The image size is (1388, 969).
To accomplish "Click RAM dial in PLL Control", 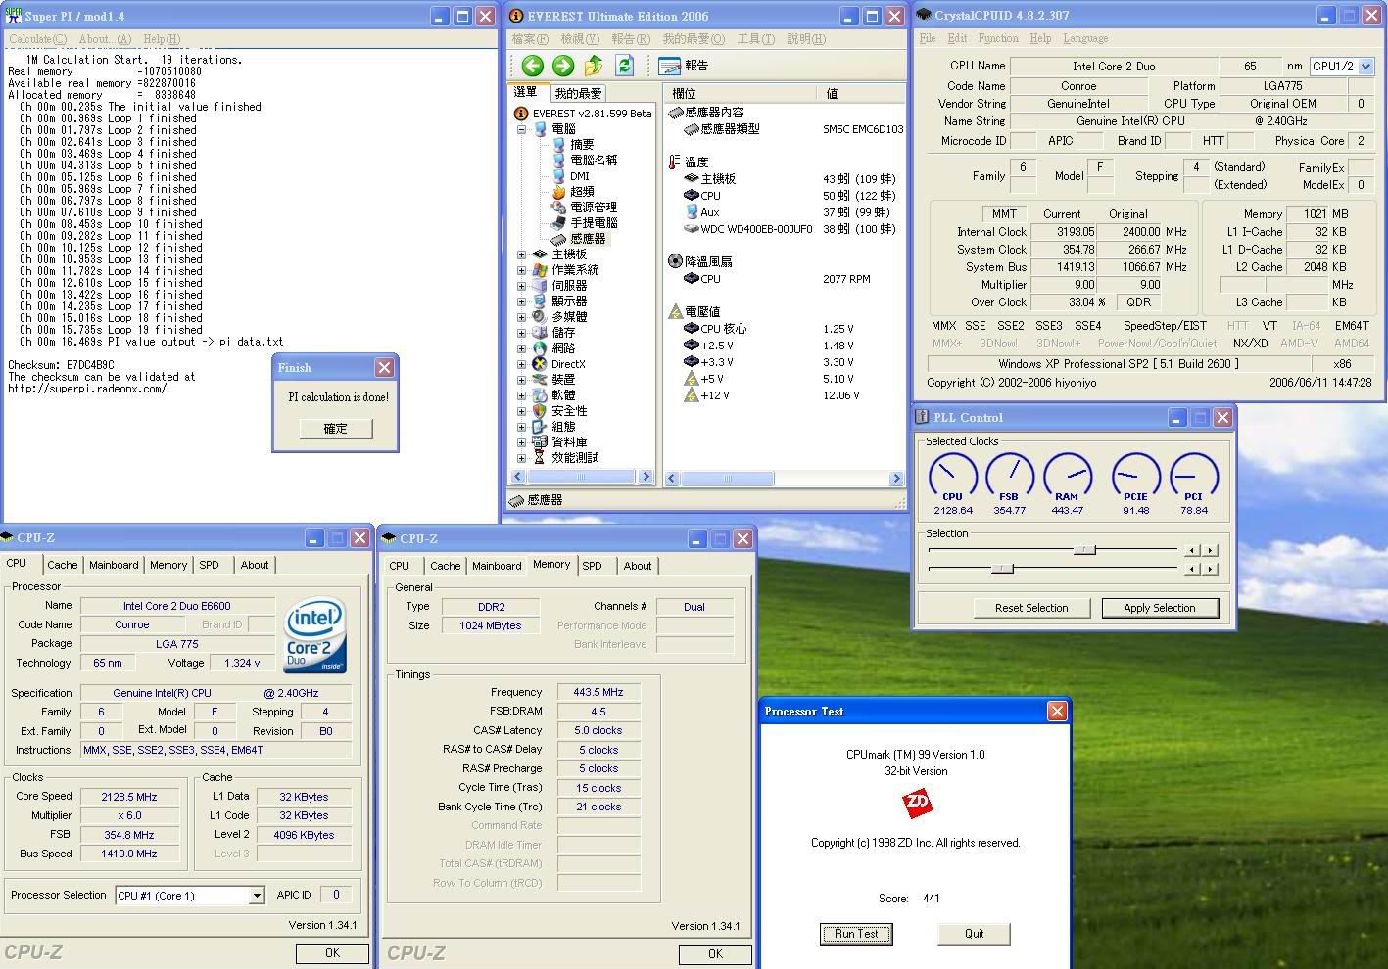I will (1068, 477).
